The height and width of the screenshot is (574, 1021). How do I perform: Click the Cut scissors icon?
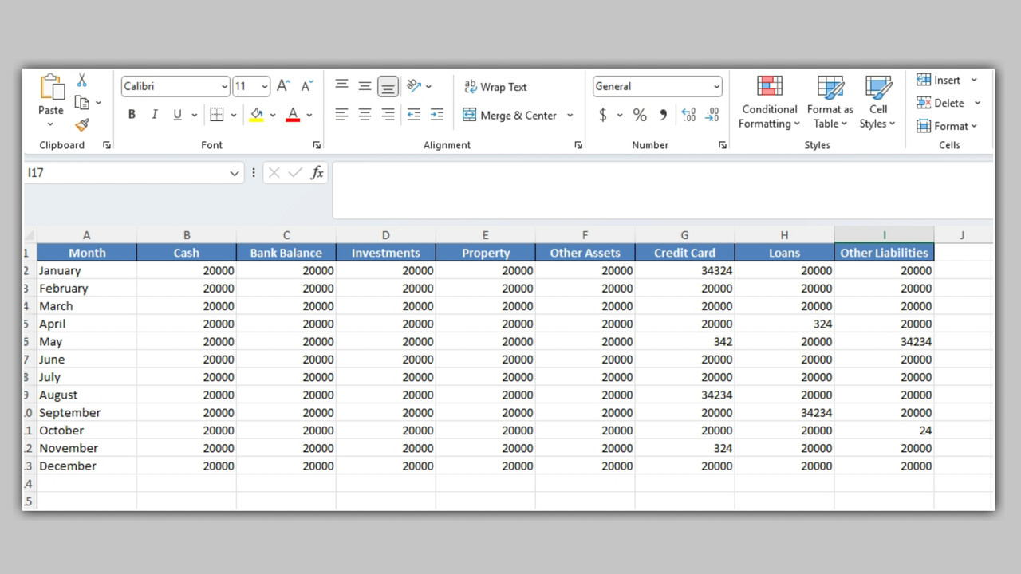coord(82,81)
